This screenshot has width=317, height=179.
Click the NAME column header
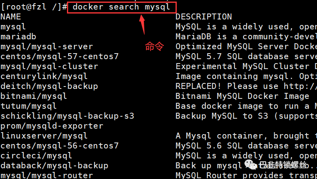(11, 17)
